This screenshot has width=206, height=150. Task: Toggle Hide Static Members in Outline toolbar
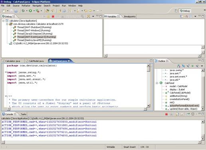pos(188,66)
